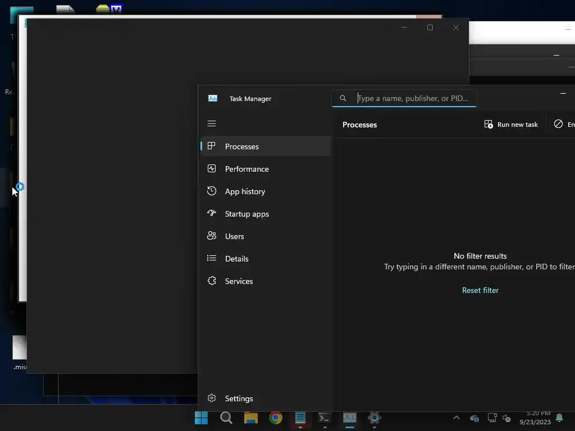Launch Google Chrome from taskbar
This screenshot has width=575, height=431.
pyautogui.click(x=275, y=418)
